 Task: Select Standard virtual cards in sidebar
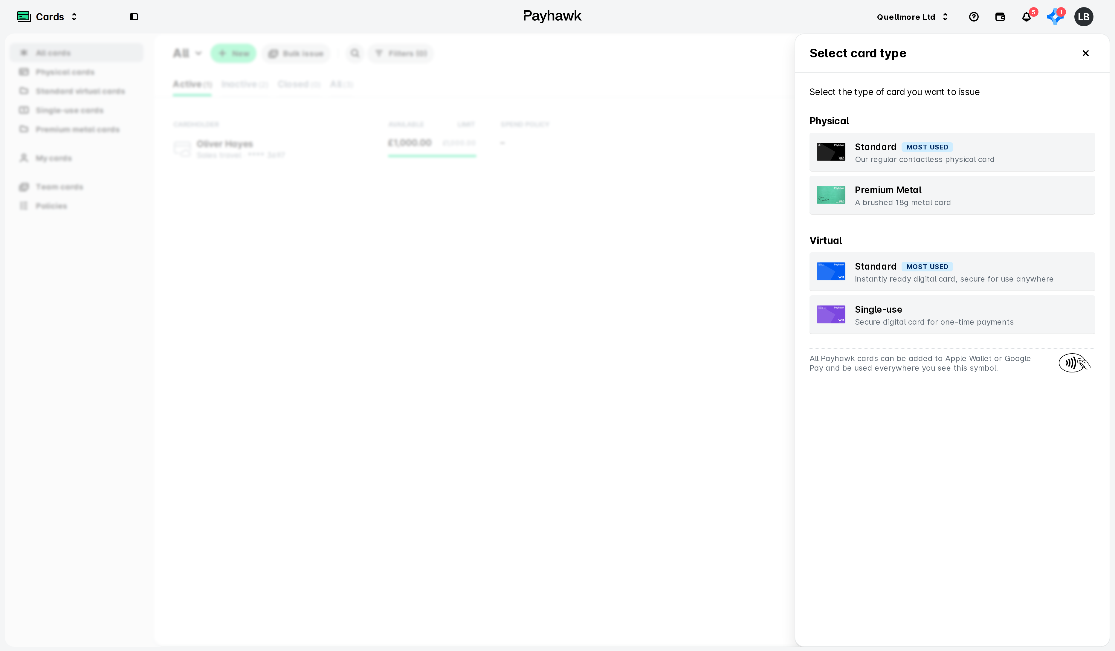click(77, 91)
